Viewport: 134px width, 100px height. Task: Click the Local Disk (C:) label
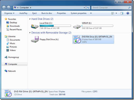coord(46,23)
